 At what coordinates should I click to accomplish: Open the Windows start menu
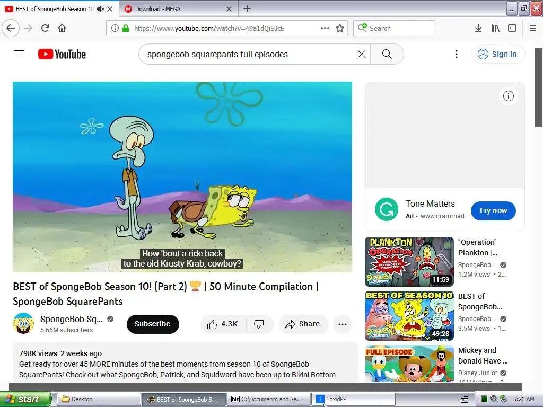(x=25, y=399)
